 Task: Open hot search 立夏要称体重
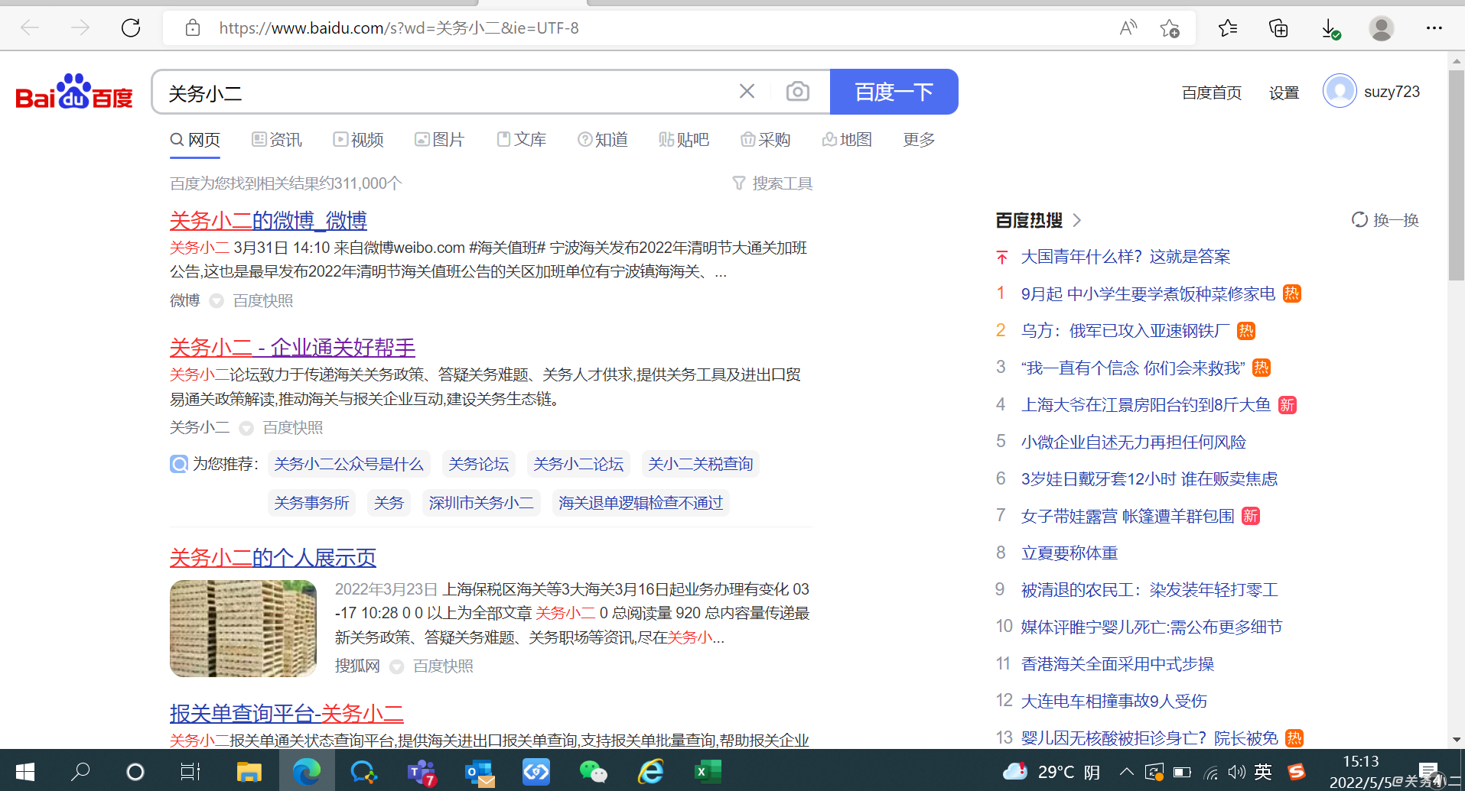coord(1069,553)
